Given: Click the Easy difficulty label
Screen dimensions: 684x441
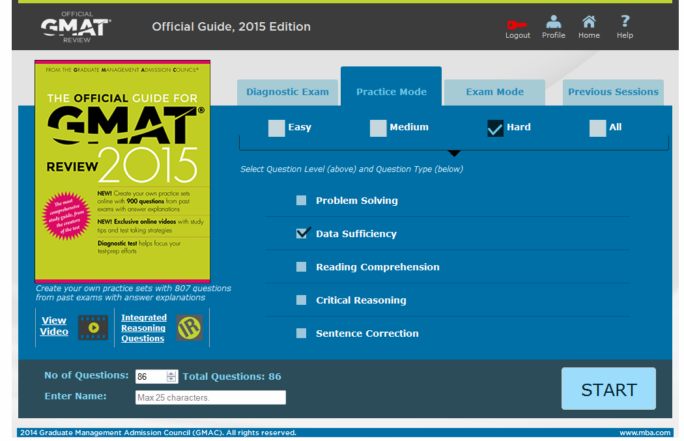Looking at the screenshot, I should pyautogui.click(x=300, y=128).
